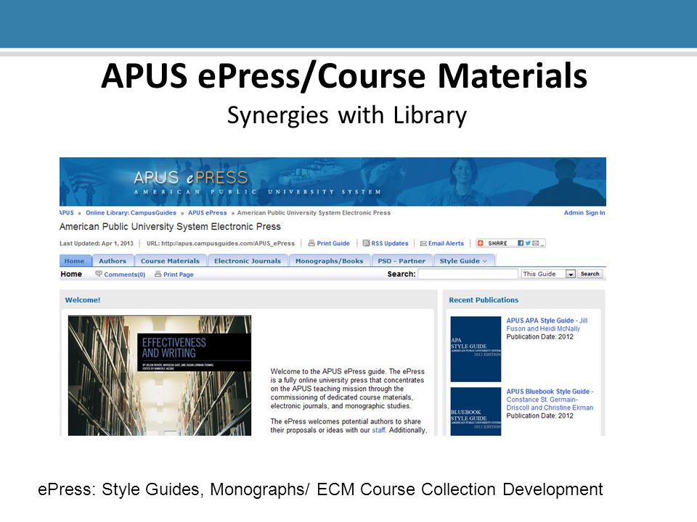The height and width of the screenshot is (522, 697).
Task: Click the APUS breadcrumb link
Action: pyautogui.click(x=67, y=212)
